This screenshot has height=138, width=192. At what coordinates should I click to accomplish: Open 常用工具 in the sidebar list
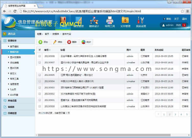coord(14,79)
